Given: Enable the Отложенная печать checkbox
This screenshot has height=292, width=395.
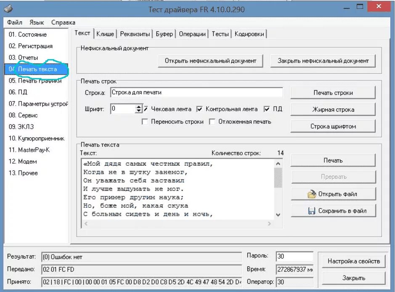Looking at the screenshot, I should [212, 122].
